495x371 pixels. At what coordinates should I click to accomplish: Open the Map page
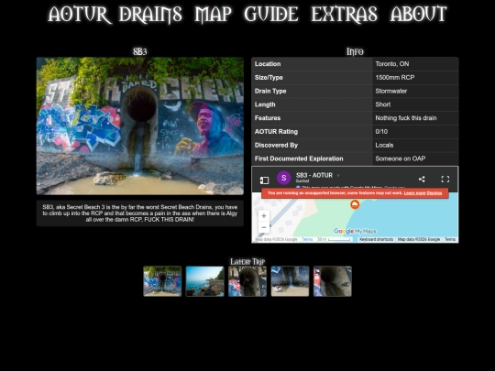tap(213, 14)
